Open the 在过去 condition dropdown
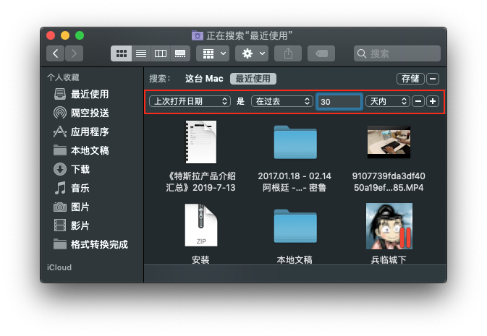Screen dimensions: 487x336 click(x=281, y=101)
